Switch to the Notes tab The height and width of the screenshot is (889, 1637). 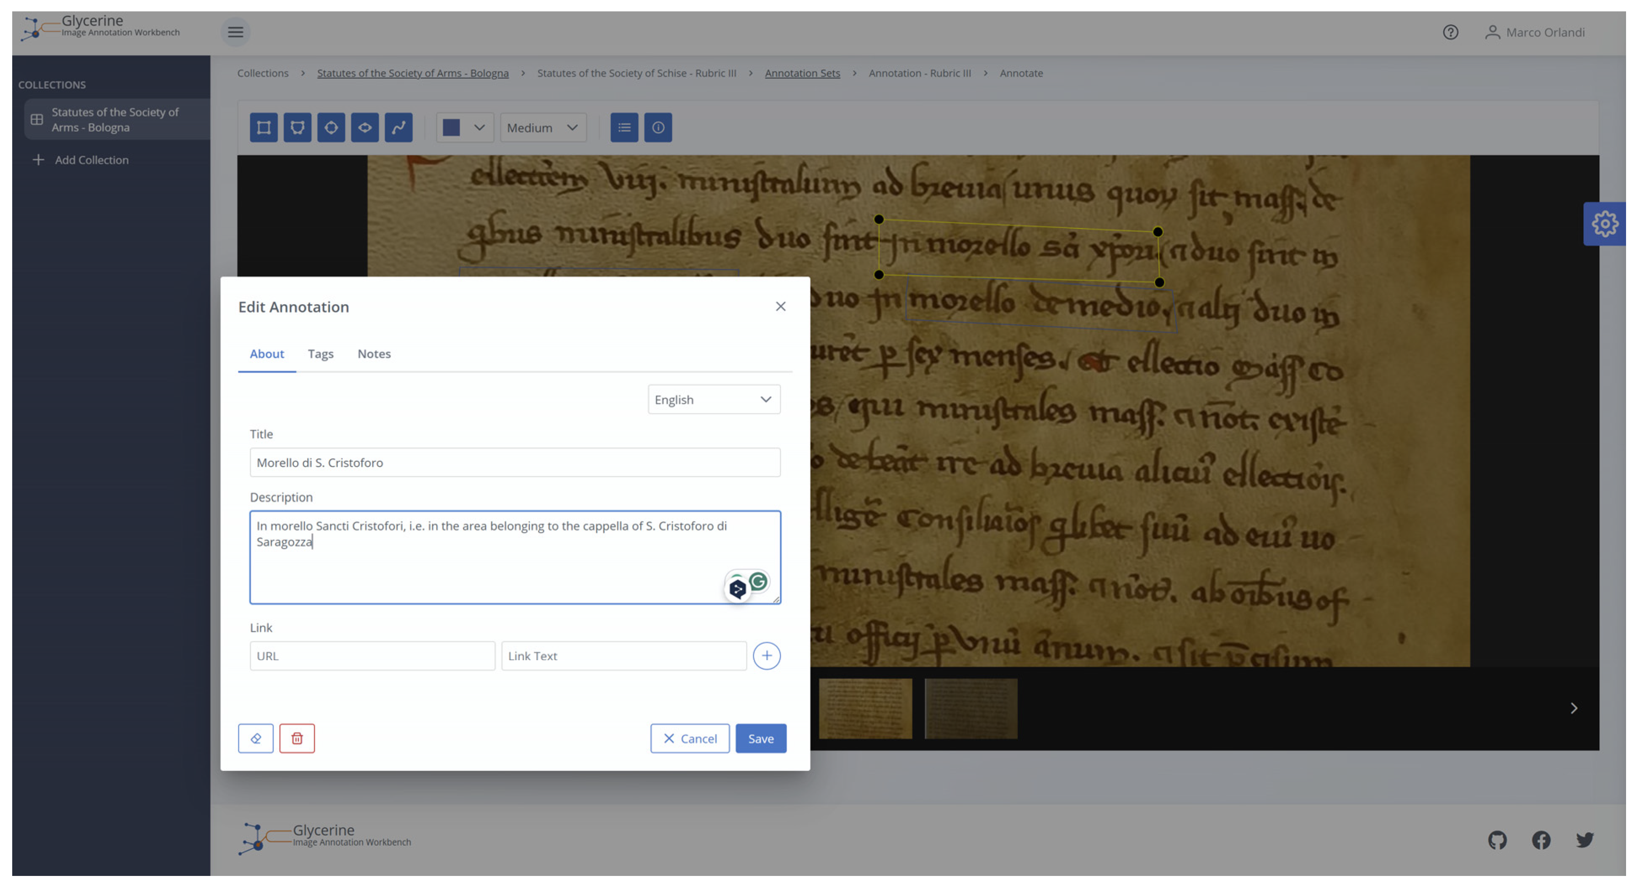pyautogui.click(x=374, y=354)
